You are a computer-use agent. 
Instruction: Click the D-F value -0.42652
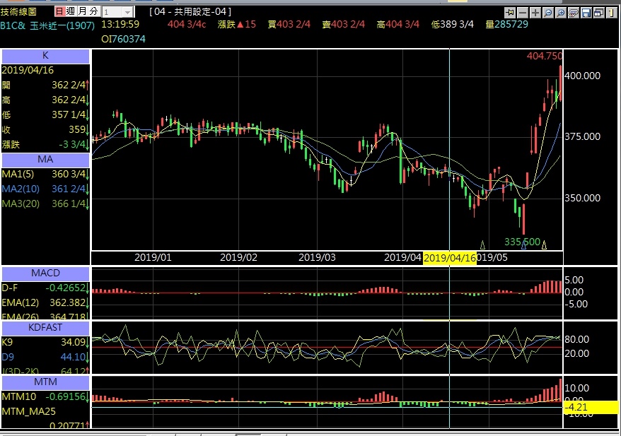pos(65,288)
